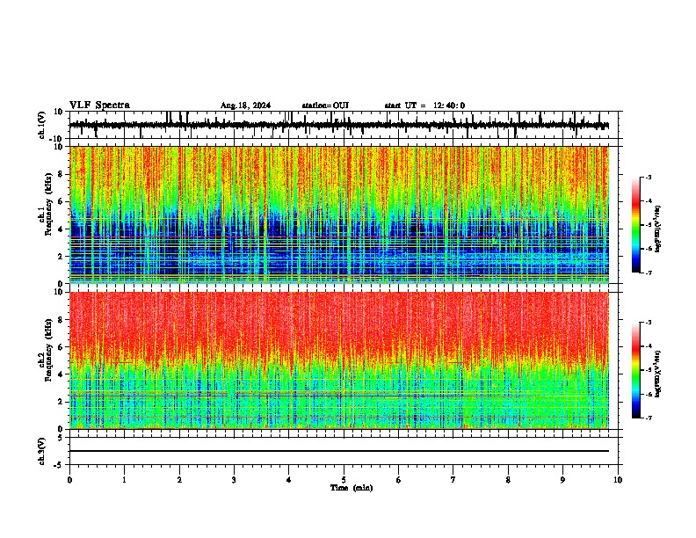Click the "0" tick on the time axis
Screen dimensions: 696x538
(x=69, y=480)
